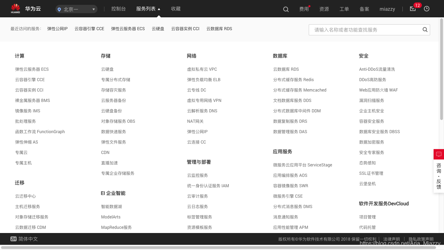The height and width of the screenshot is (250, 444).
Task: Open 函数工作流 FunctionGraph
Action: [x=40, y=132]
